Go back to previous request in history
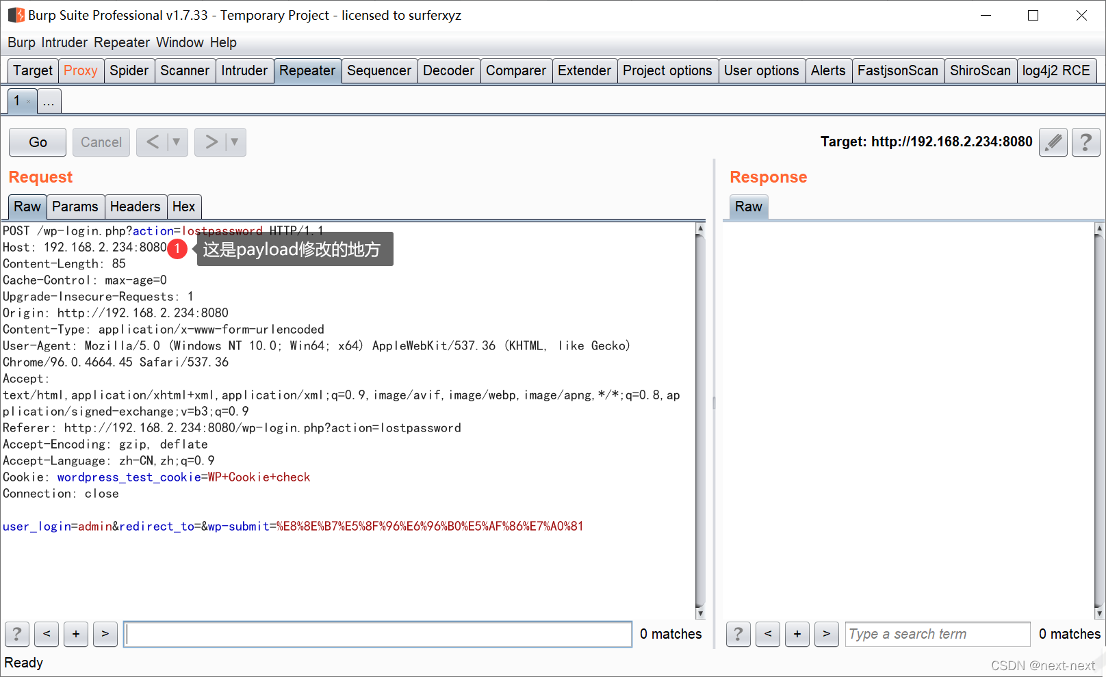 click(153, 142)
